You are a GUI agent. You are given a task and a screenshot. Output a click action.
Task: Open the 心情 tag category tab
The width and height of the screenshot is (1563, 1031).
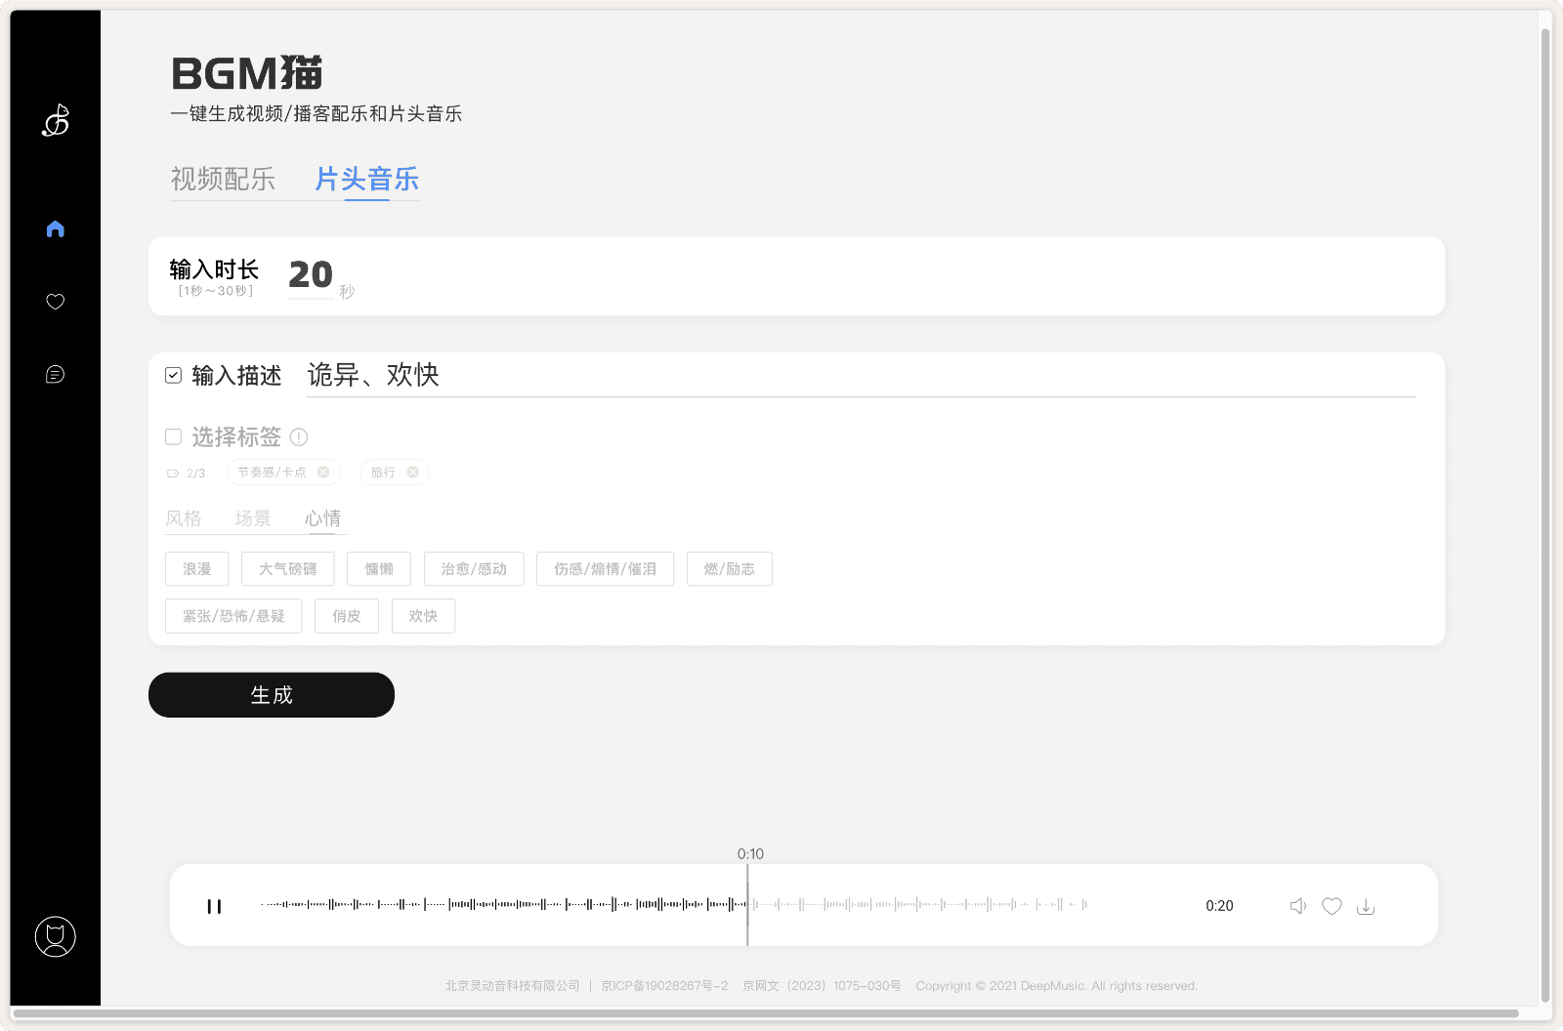click(x=322, y=518)
